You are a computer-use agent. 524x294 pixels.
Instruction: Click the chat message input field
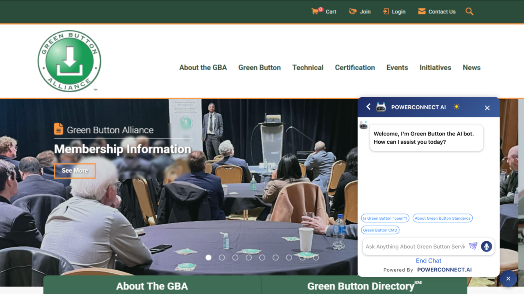point(415,247)
